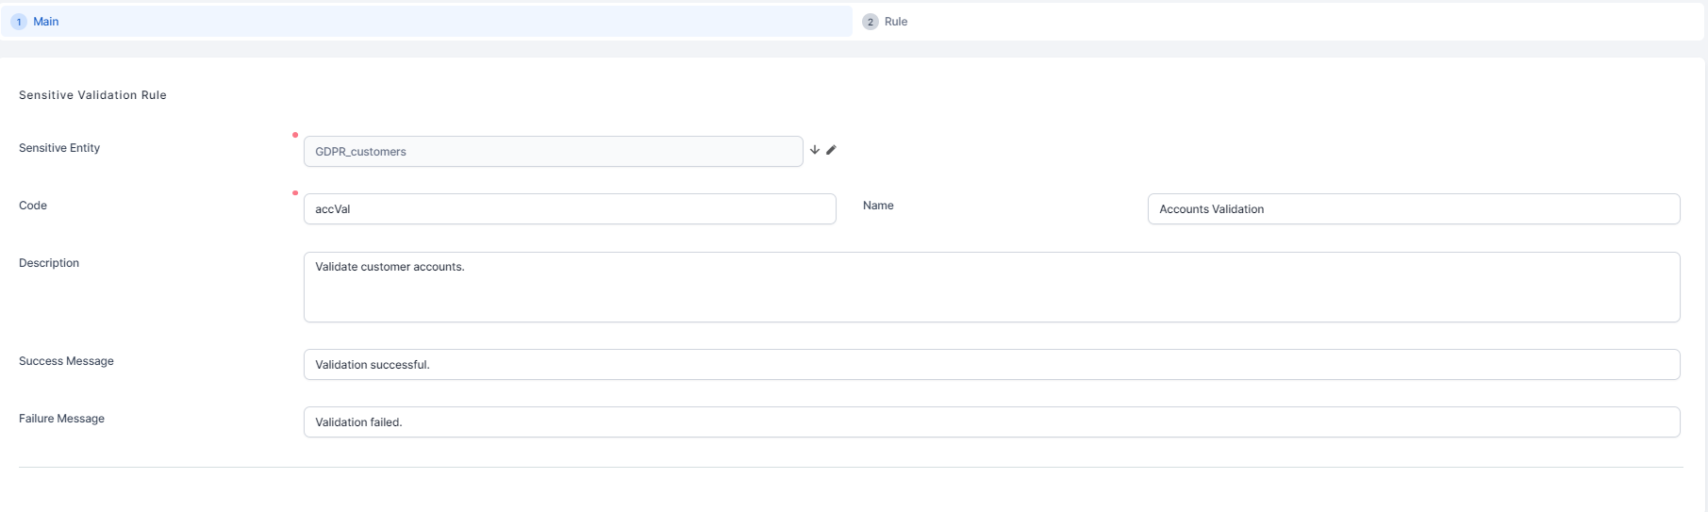Click the Failure Message input box
The height and width of the screenshot is (512, 1708).
[x=991, y=422]
